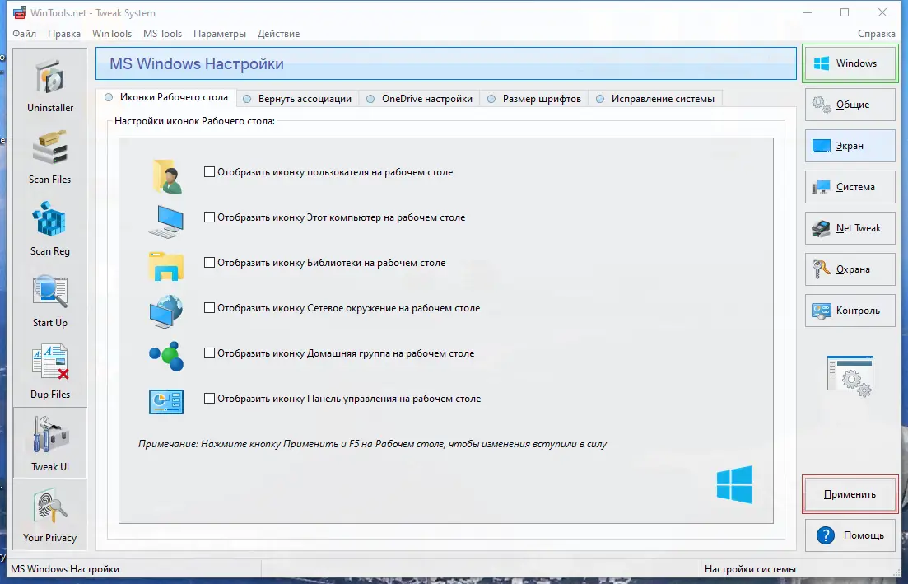Open the Dup Files tool
Screen dimensions: 908x584
click(49, 372)
